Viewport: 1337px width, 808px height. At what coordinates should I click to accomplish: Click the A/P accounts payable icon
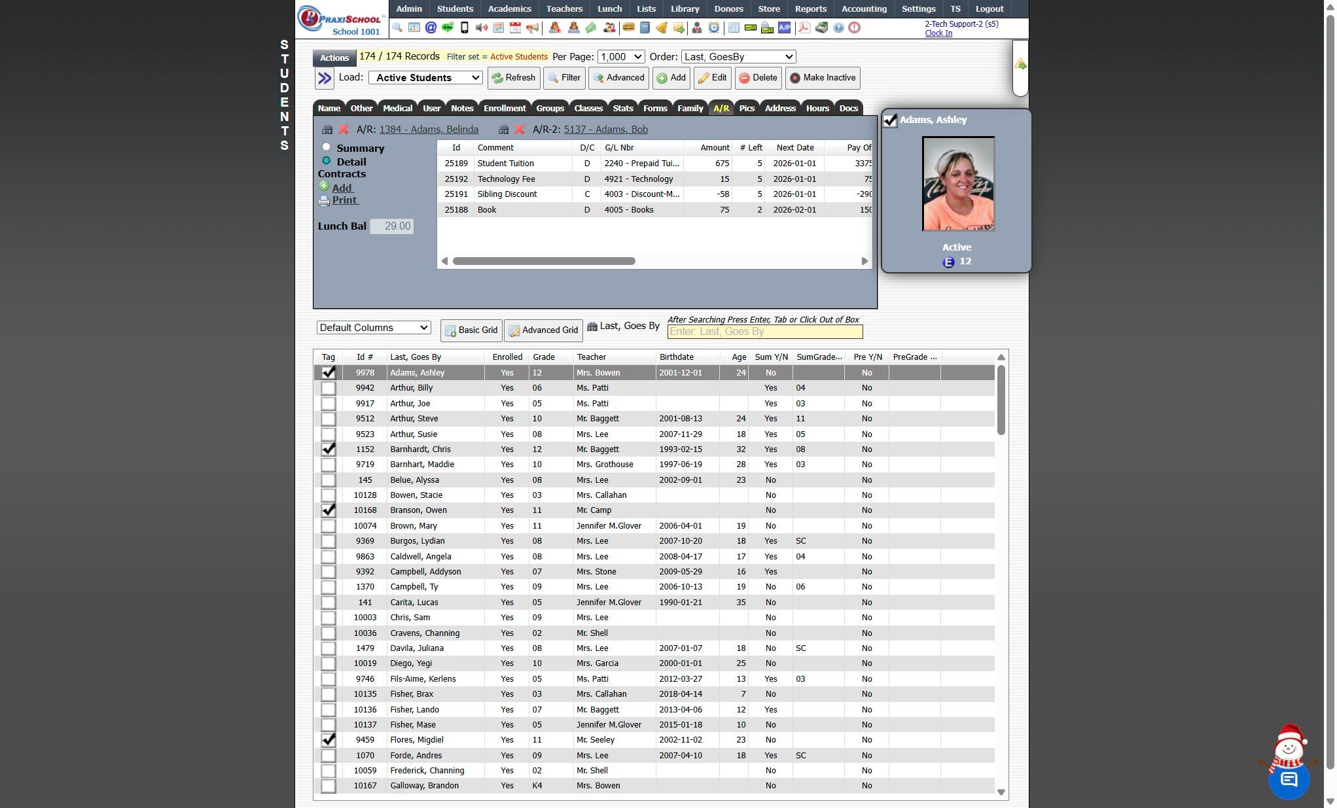[x=784, y=27]
